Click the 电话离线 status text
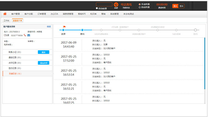The width and height of the screenshot is (208, 117). [x=126, y=4]
